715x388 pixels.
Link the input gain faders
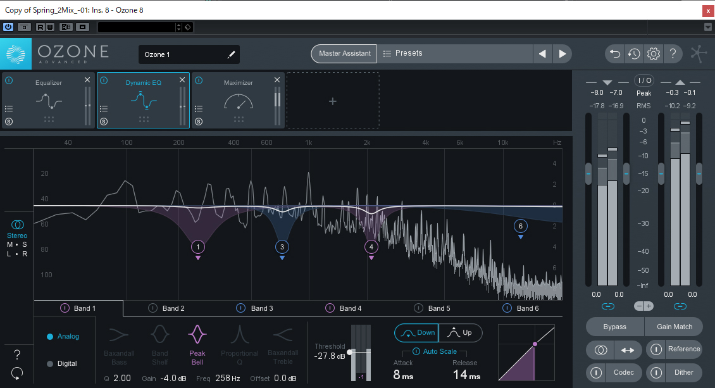pyautogui.click(x=608, y=306)
